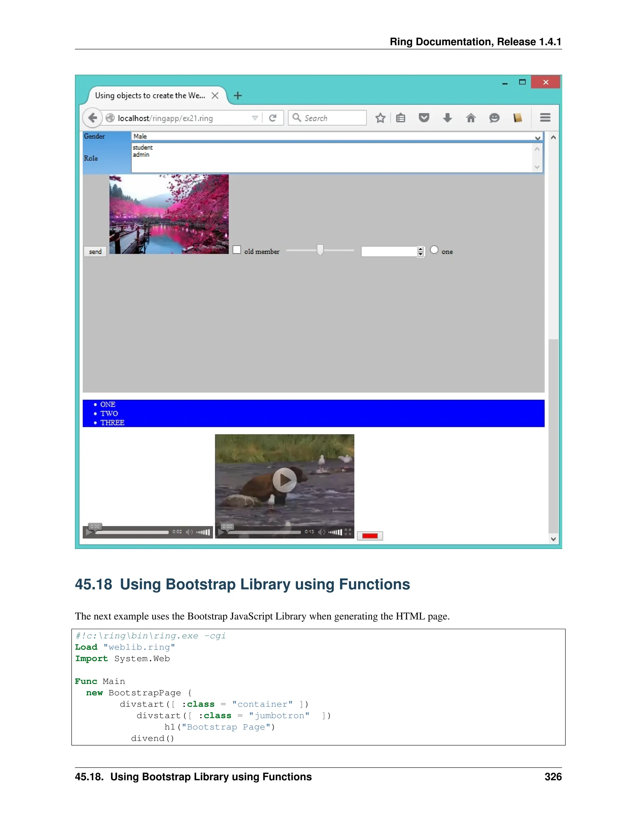This screenshot has height=824, width=637.
Task: Open downloads with the arrow icon
Action: (x=447, y=118)
